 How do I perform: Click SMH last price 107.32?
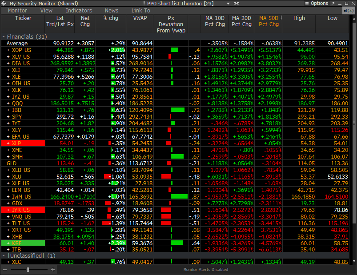[65, 157]
